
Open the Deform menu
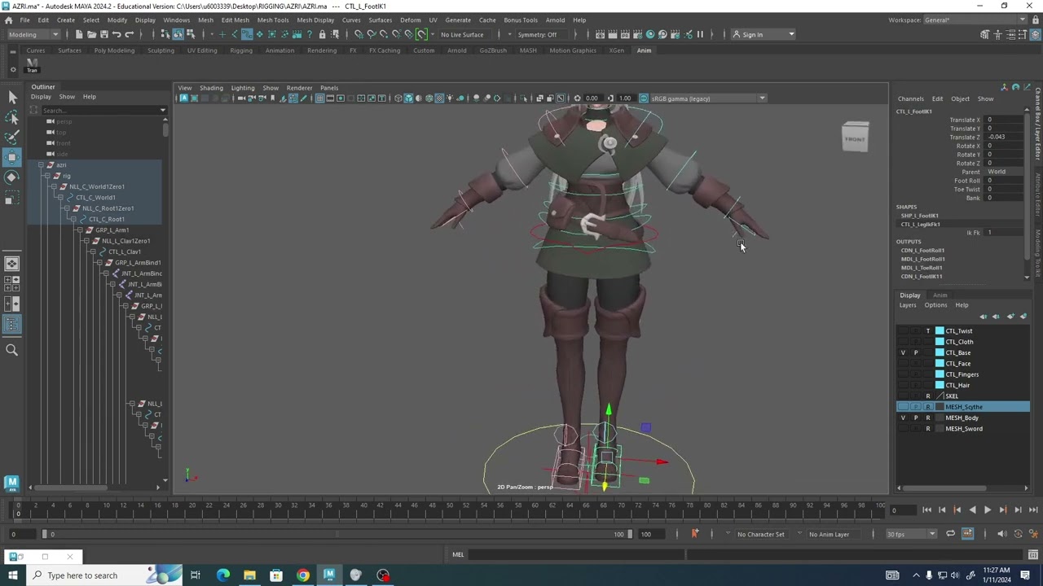(x=410, y=20)
